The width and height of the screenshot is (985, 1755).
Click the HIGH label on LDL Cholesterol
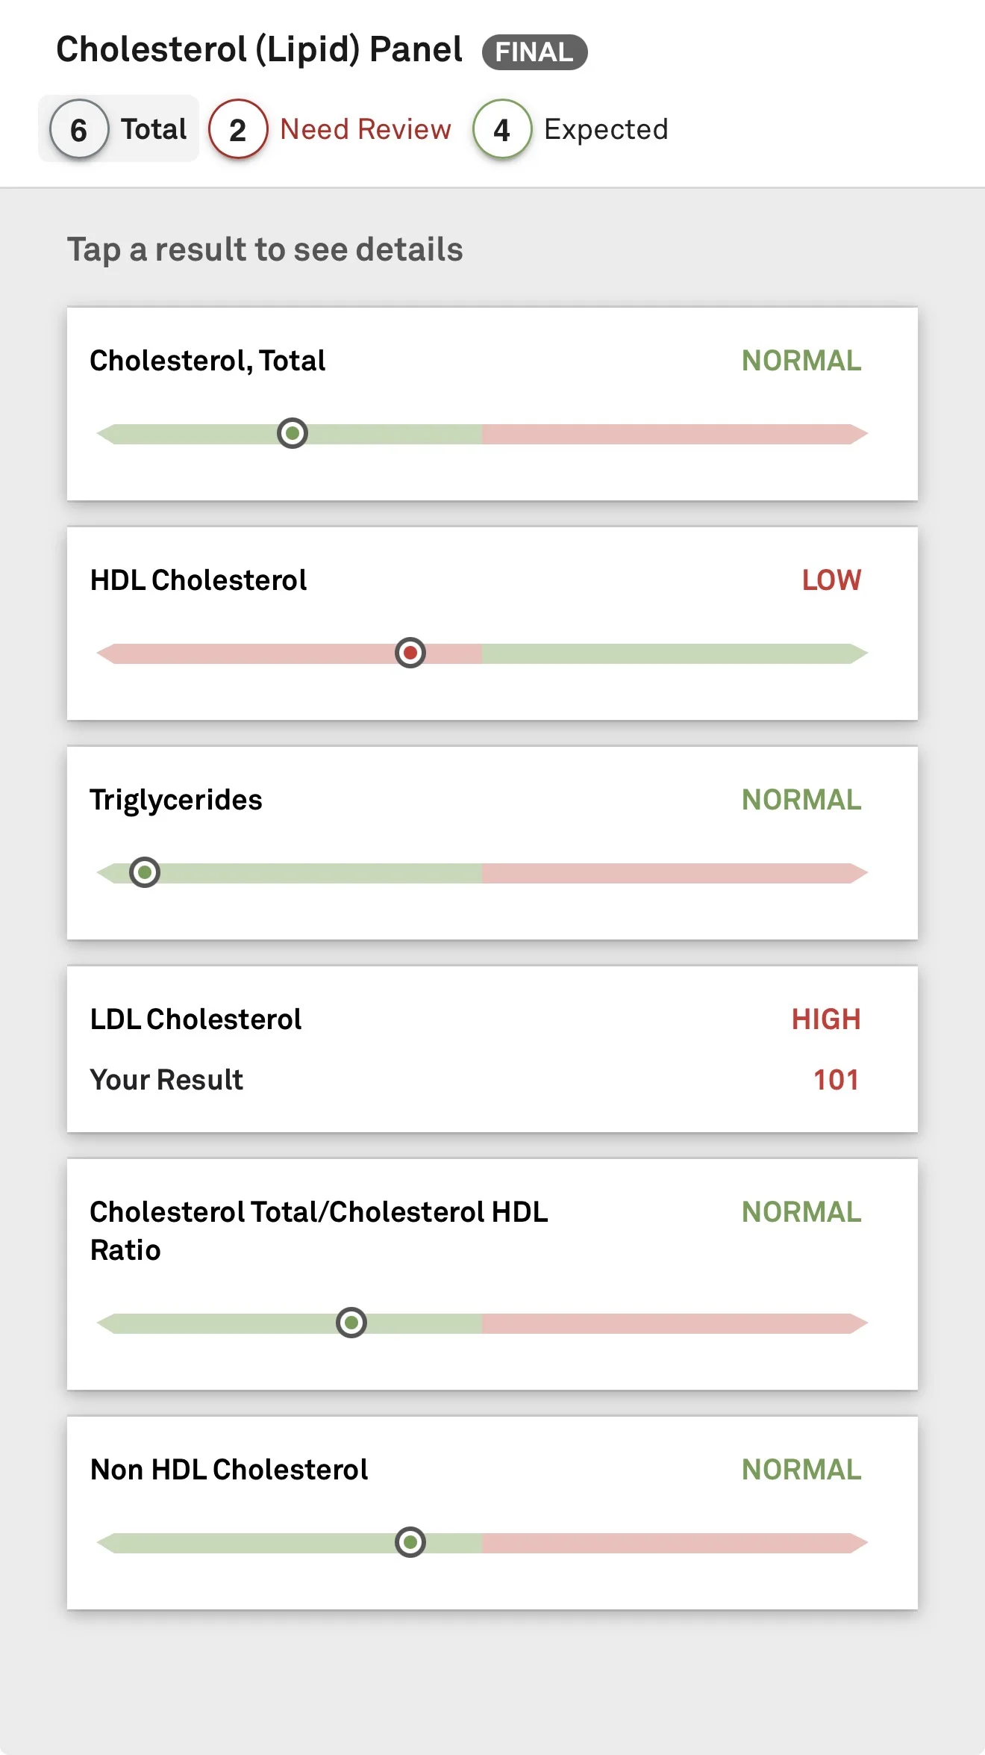pyautogui.click(x=826, y=1019)
